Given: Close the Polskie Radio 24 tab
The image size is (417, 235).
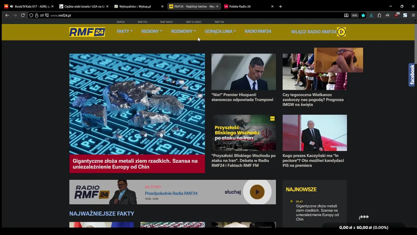Looking at the screenshot, I should click(x=272, y=7).
